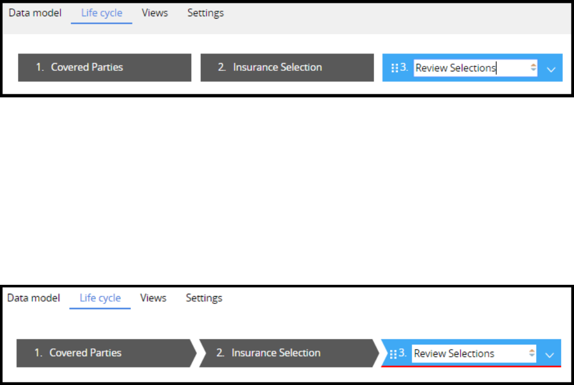Click the arrow-shaped Covered Parties stage
Viewport: 574px width, 385px height.
(104, 353)
